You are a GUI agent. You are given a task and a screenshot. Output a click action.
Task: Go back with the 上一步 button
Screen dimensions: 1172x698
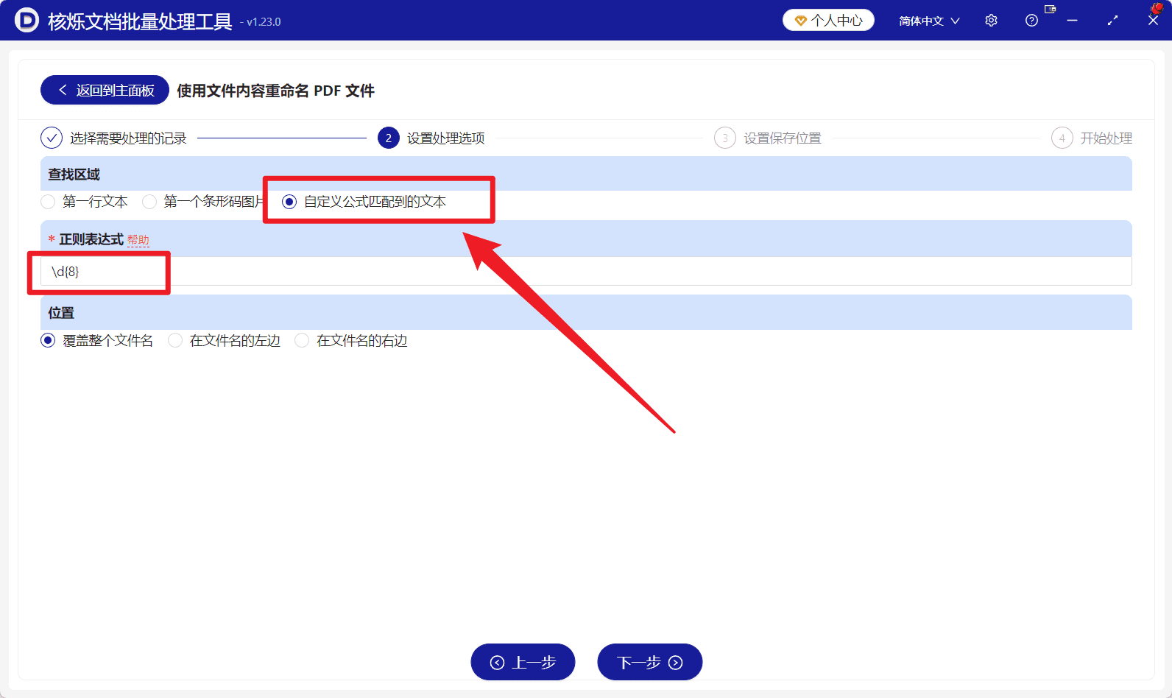pyautogui.click(x=523, y=662)
